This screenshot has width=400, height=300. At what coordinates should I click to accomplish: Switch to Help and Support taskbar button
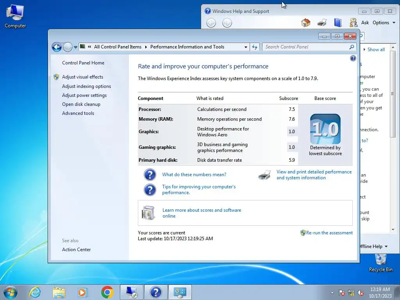[x=155, y=292]
